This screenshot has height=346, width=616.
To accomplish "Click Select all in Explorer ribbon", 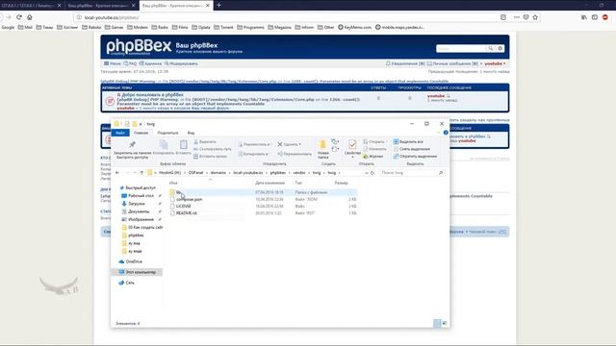I will point(408,141).
